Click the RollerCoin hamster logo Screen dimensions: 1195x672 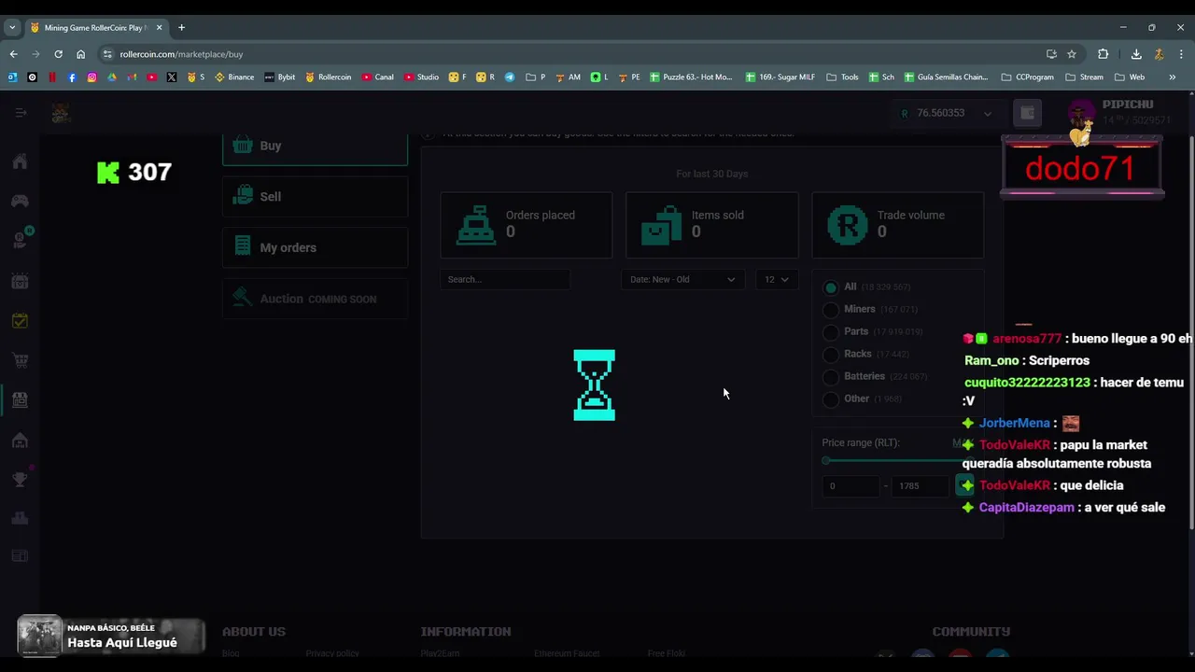pos(61,113)
